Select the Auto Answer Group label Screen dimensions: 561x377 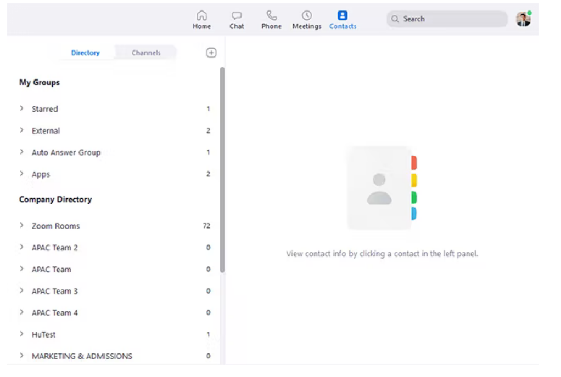tap(66, 153)
